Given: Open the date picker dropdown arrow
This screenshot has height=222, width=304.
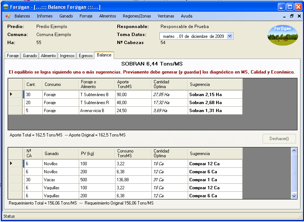Looking at the screenshot, I should coord(230,36).
